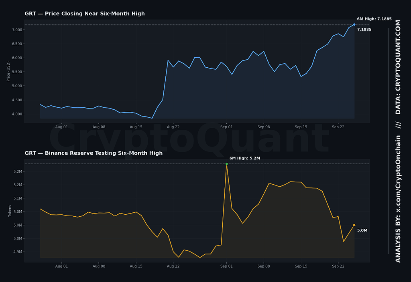This screenshot has height=282, width=411.
Task: Select the '6M High: 5.2M' annotation label
Action: (244, 158)
